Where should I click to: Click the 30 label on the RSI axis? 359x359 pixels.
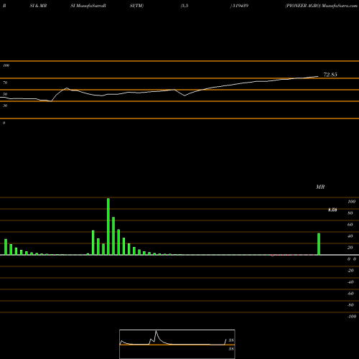point(5,106)
